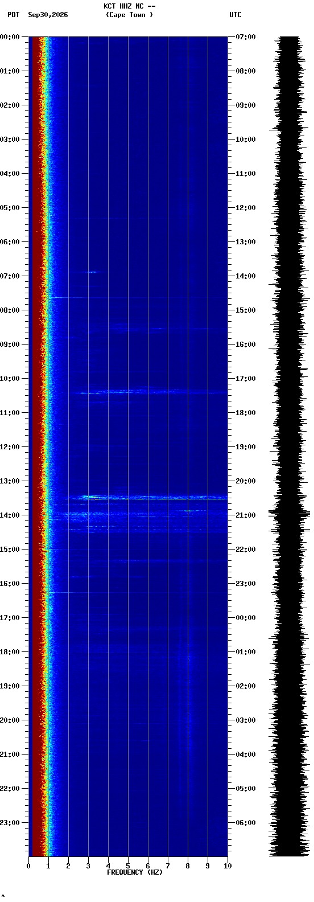
Task: Click the 06:00 UTC time label
Action: (246, 823)
